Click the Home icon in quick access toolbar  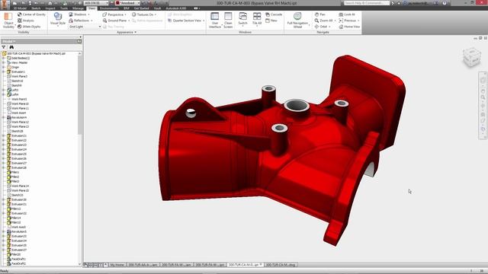tap(50, 3)
